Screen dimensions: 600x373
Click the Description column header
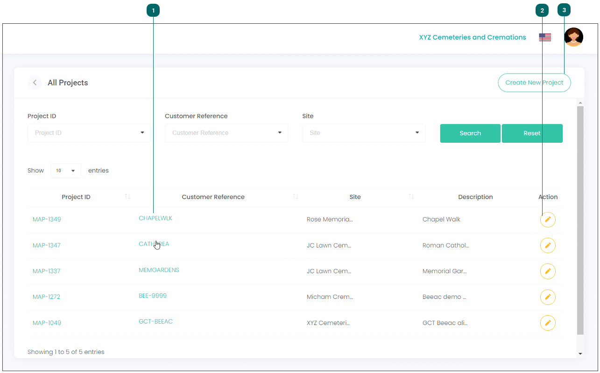click(475, 197)
